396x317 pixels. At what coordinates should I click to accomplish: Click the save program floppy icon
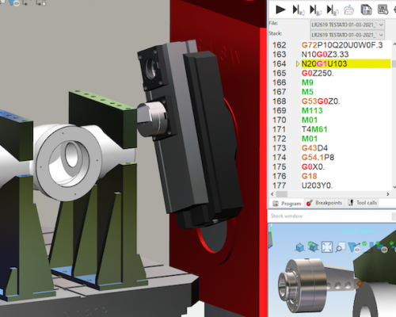click(366, 10)
